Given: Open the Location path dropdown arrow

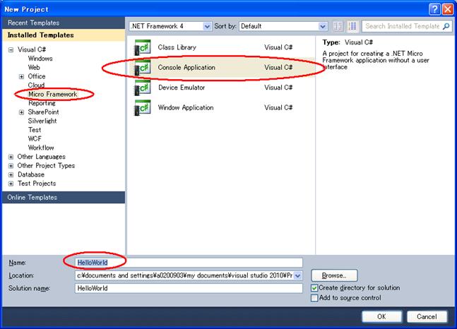Looking at the screenshot, I should tap(298, 275).
